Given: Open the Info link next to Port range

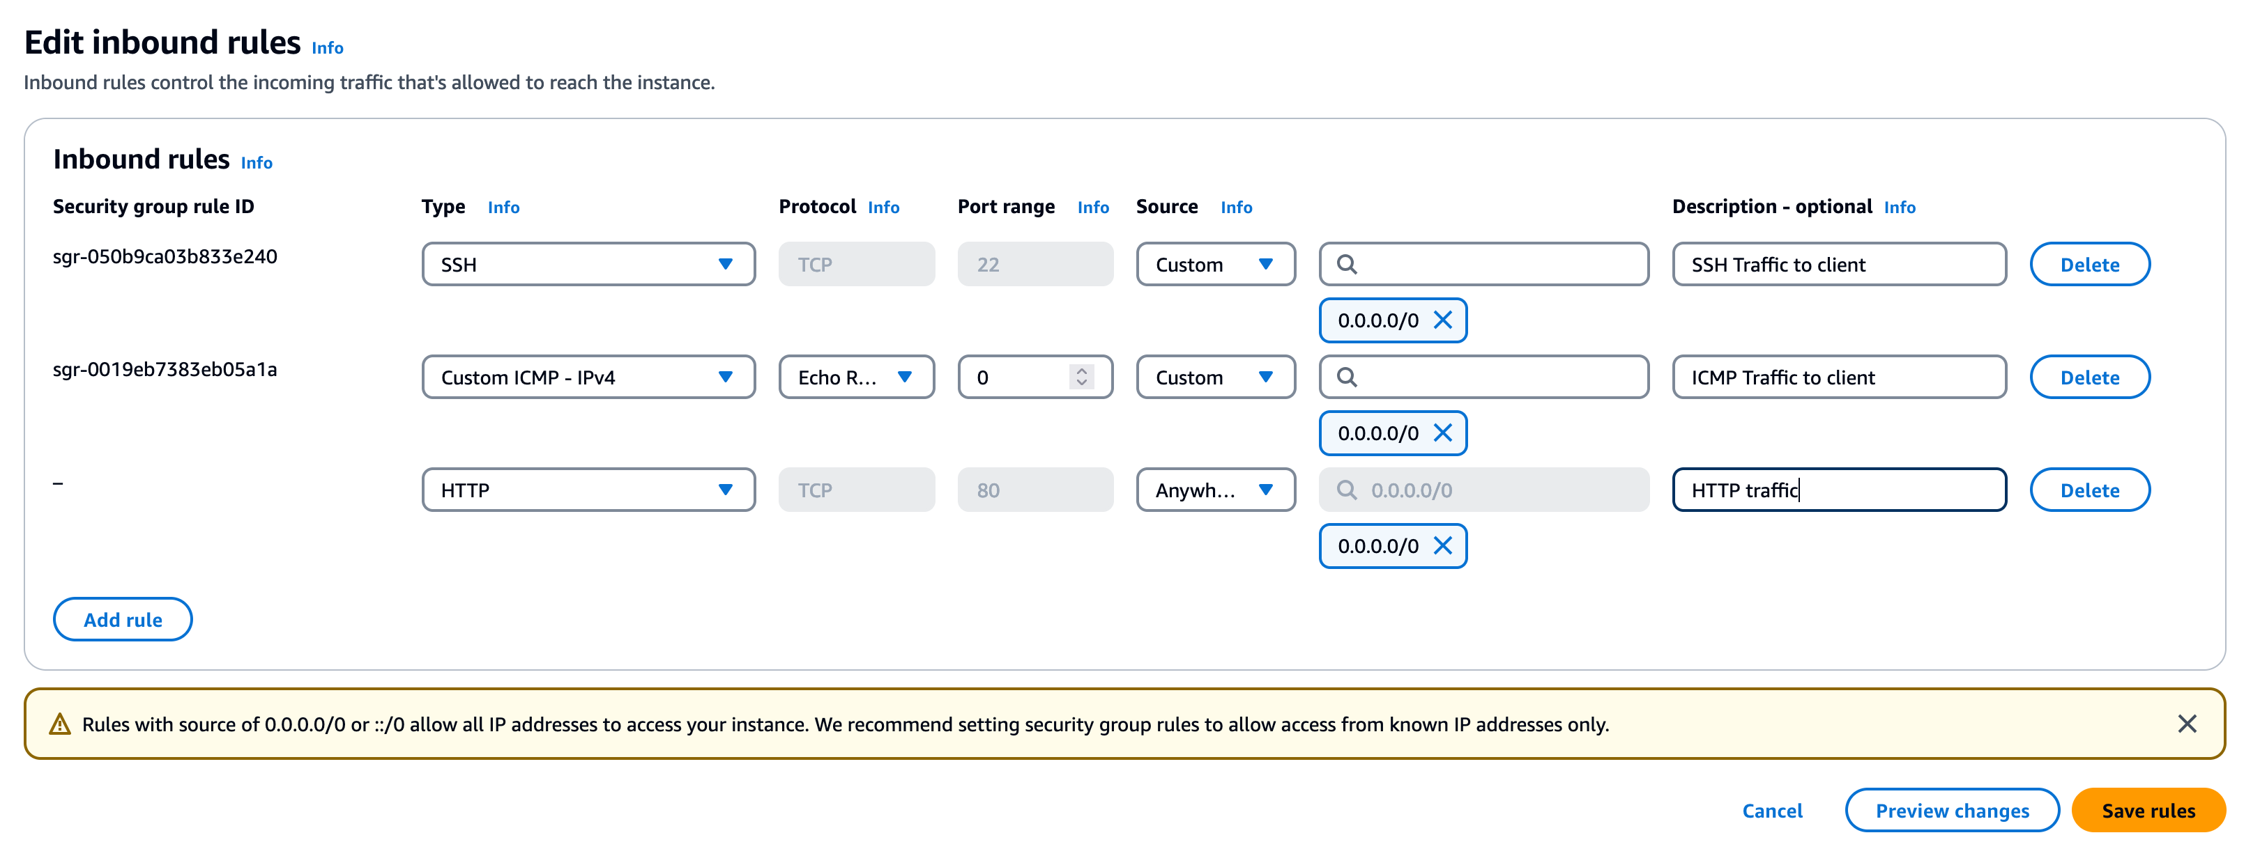Looking at the screenshot, I should [x=1093, y=207].
